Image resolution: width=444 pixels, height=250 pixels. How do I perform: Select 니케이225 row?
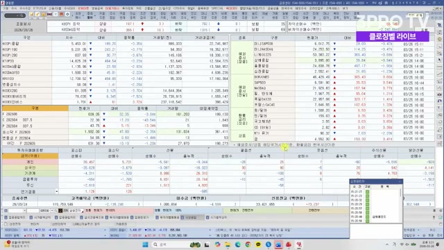click(344, 55)
